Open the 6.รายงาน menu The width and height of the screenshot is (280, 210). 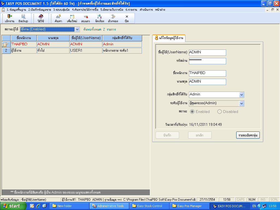point(131,10)
